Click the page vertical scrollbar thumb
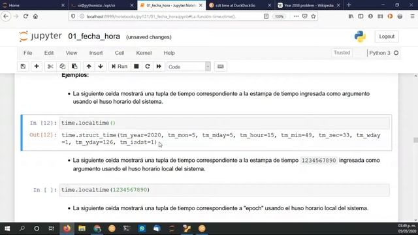The image size is (418, 235). click(415, 140)
